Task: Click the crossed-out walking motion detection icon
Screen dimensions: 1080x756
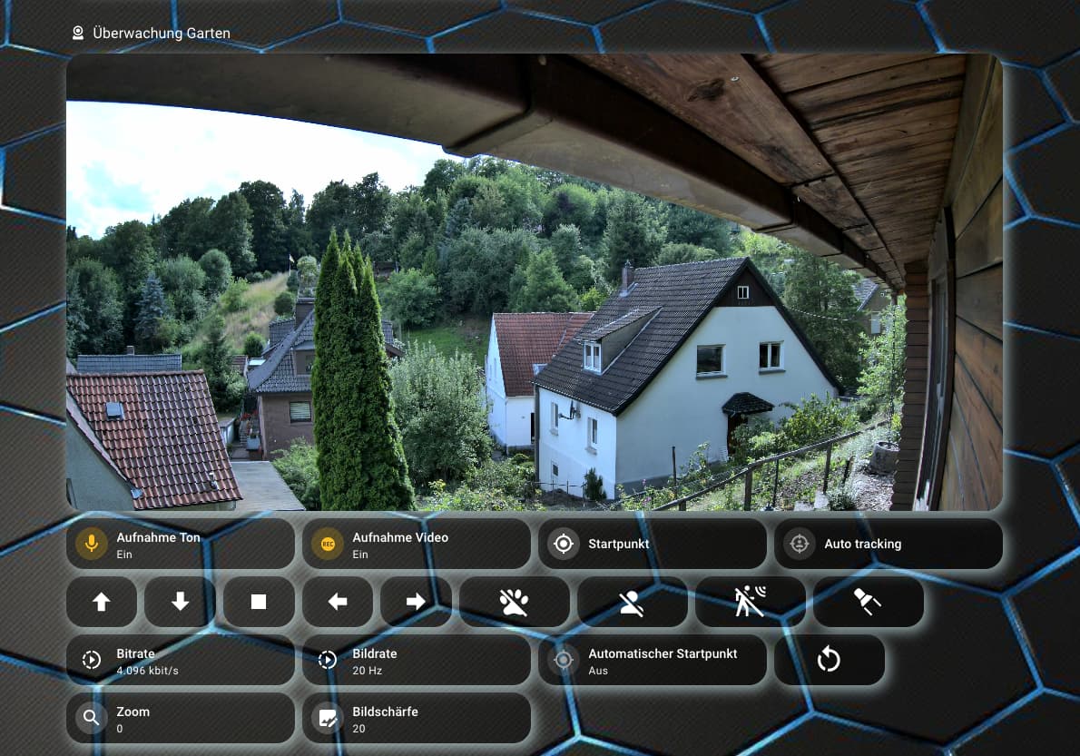Action: [x=750, y=602]
